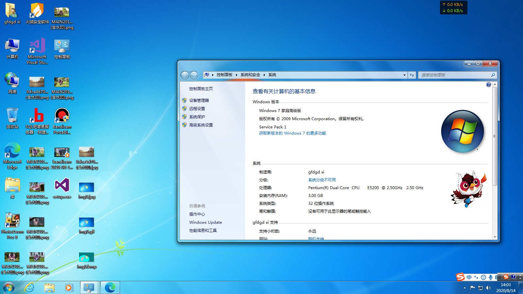Click the scrollbar down arrow
The width and height of the screenshot is (523, 294).
pyautogui.click(x=495, y=237)
